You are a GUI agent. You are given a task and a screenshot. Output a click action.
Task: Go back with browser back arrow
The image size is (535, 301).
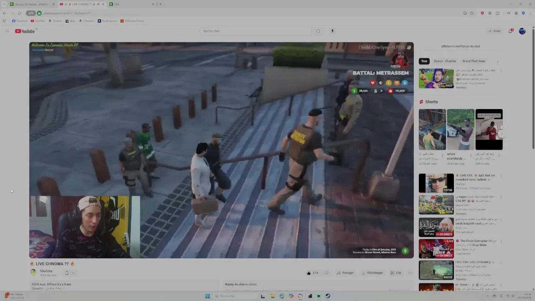(x=5, y=13)
